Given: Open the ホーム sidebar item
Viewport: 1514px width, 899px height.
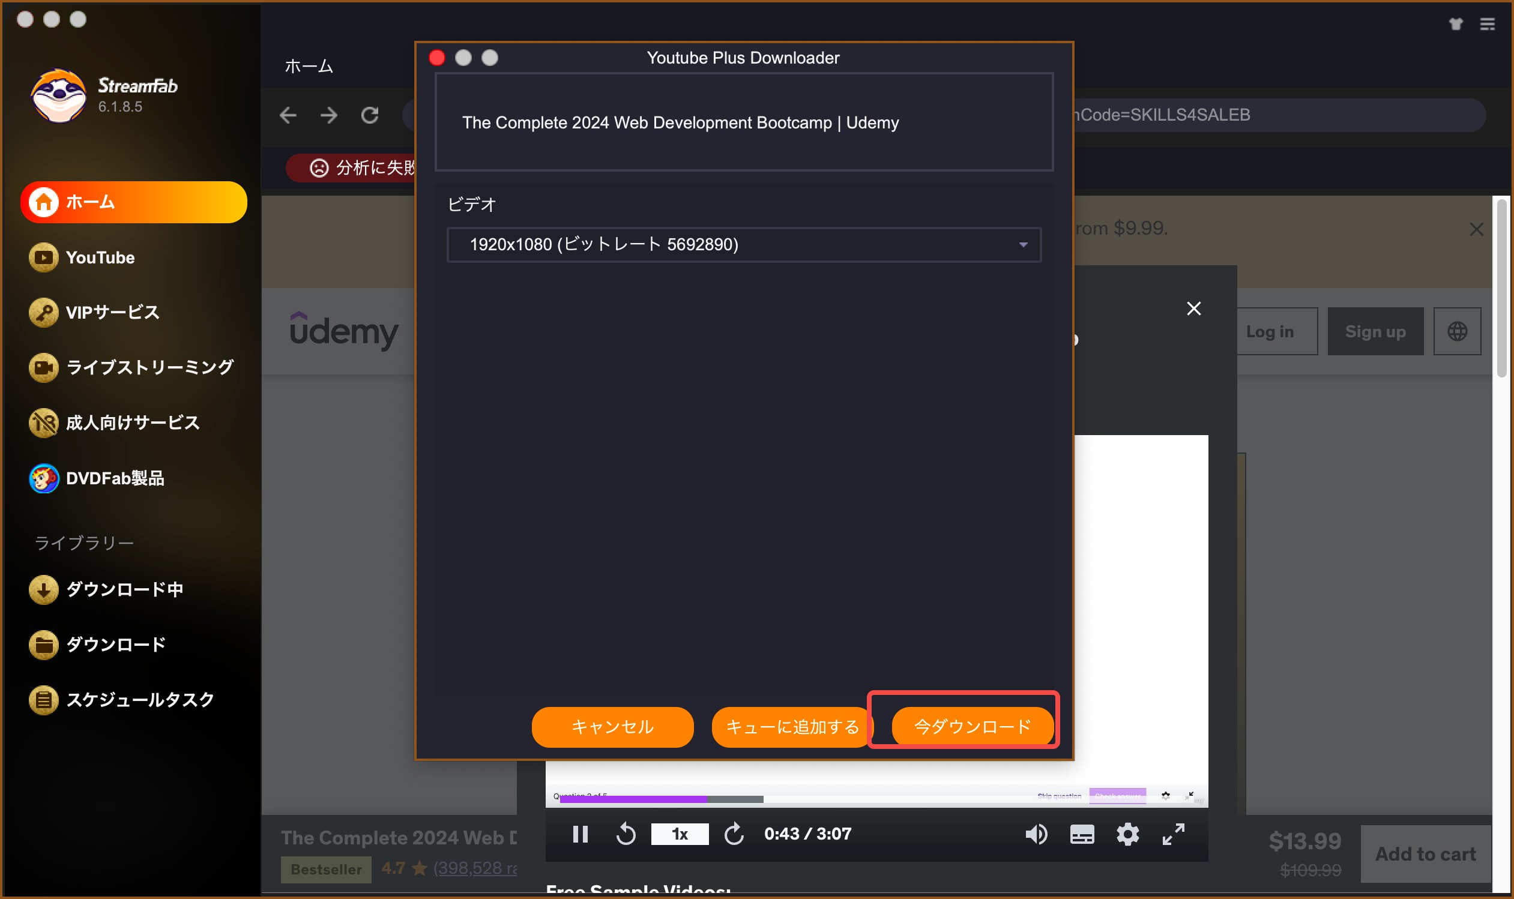Looking at the screenshot, I should (133, 202).
